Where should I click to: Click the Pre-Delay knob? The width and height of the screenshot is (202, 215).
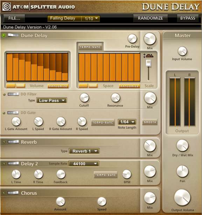point(132,39)
